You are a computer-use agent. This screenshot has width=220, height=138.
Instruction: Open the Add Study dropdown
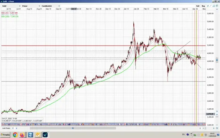pyautogui.click(x=8, y=128)
